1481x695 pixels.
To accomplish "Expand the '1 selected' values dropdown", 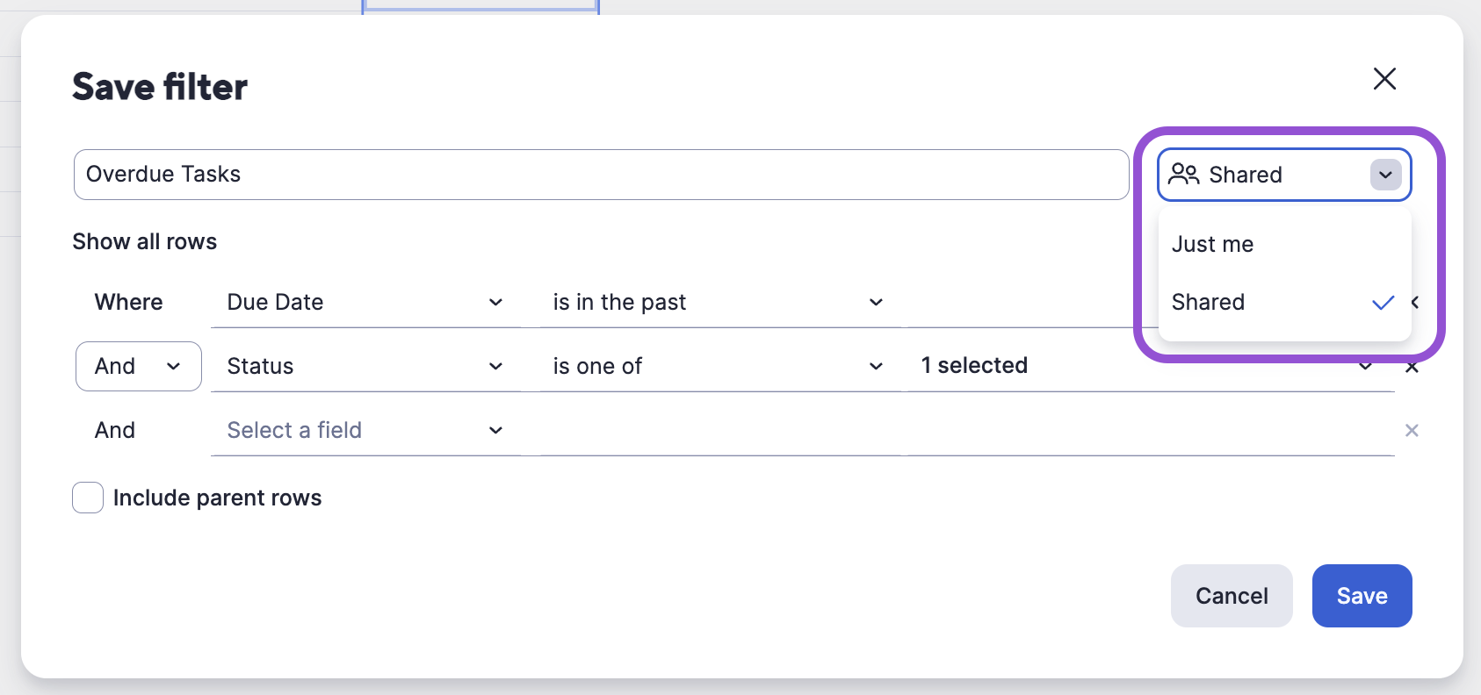I will tap(1142, 366).
